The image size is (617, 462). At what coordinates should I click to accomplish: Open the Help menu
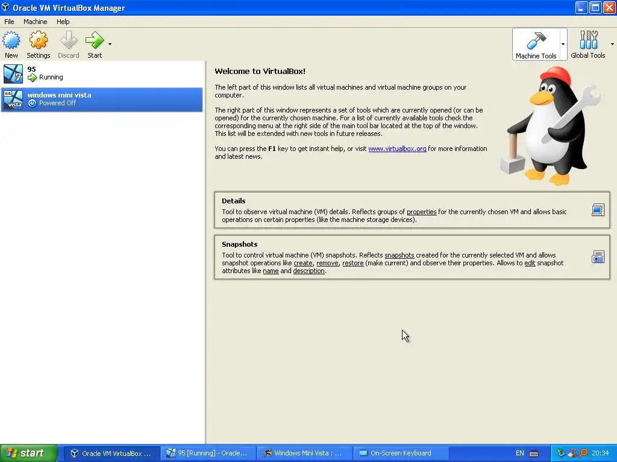(x=63, y=22)
